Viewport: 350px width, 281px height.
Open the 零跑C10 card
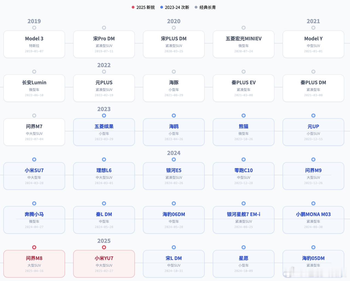[243, 176]
